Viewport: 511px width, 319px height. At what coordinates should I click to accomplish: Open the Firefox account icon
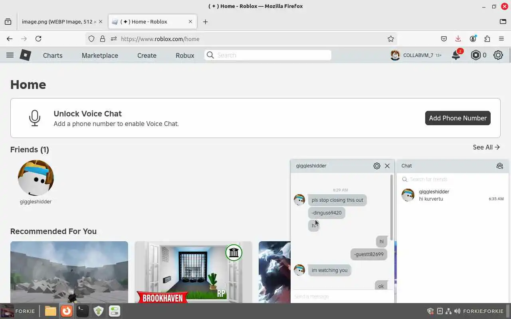click(473, 39)
